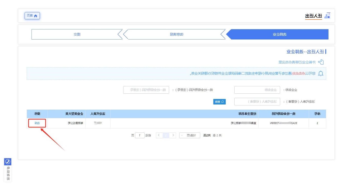Click the company name cell starting 宜昌
Screen dimensions: 346x186
(x=243, y=123)
